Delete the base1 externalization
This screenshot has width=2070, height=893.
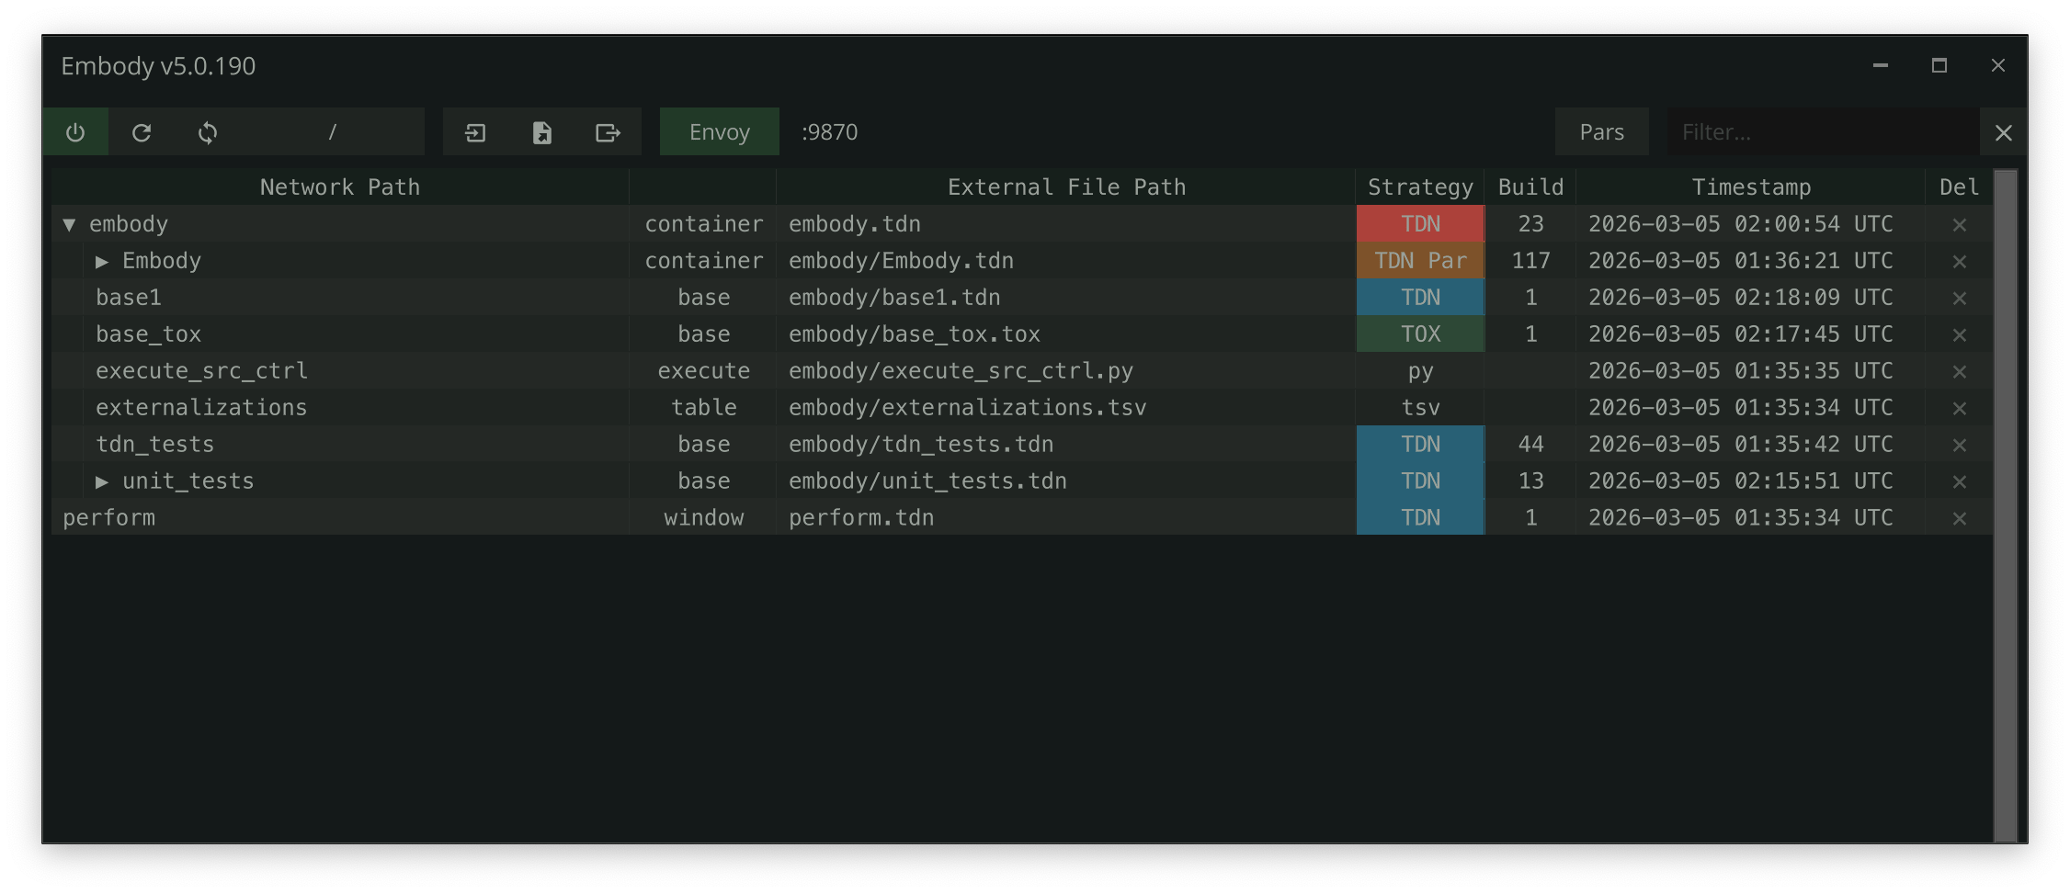(x=1960, y=299)
